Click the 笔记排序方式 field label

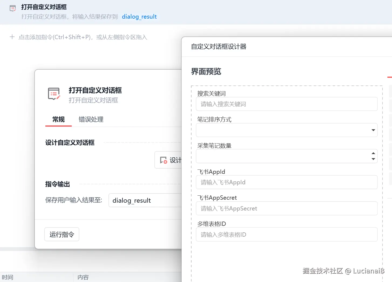(x=214, y=119)
